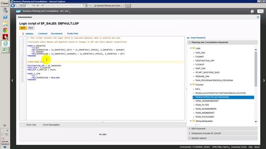Navigate to next page with right chevron
Image resolution: width=266 pixels, height=149 pixels.
264,80
